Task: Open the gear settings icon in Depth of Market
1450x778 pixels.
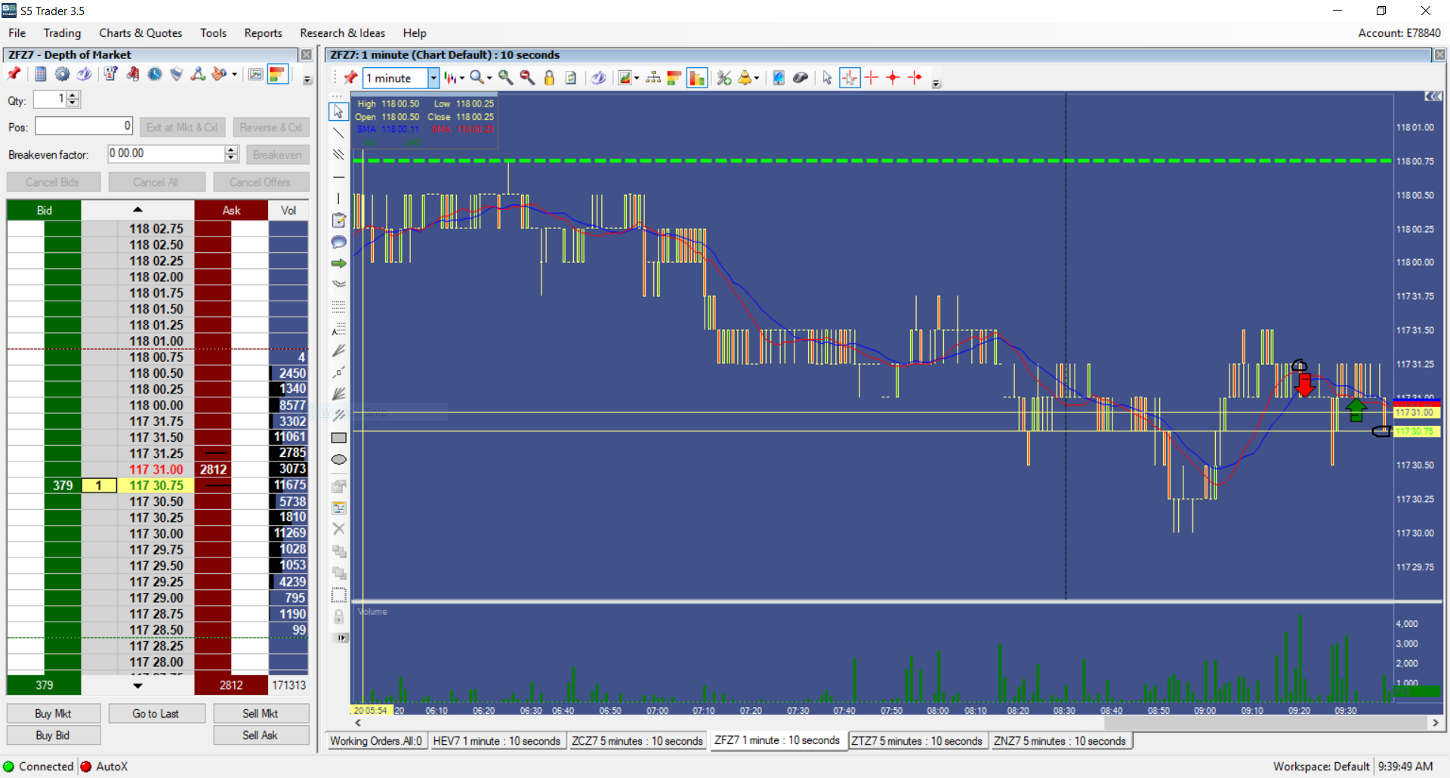Action: [63, 74]
